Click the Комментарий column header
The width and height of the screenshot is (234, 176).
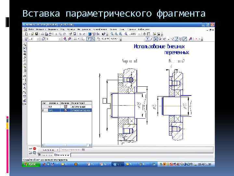(81, 103)
